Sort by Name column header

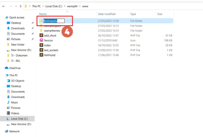click(x=43, y=14)
